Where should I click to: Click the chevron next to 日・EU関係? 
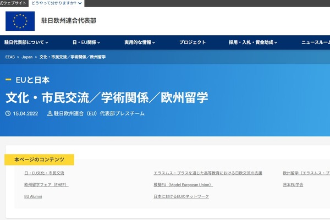click(98, 42)
